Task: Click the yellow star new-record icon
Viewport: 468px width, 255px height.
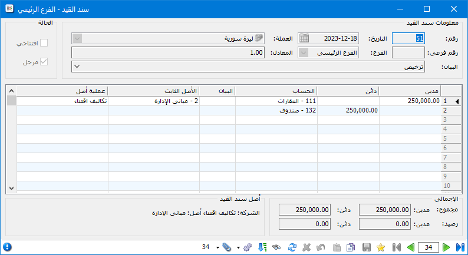Action: click(381, 247)
